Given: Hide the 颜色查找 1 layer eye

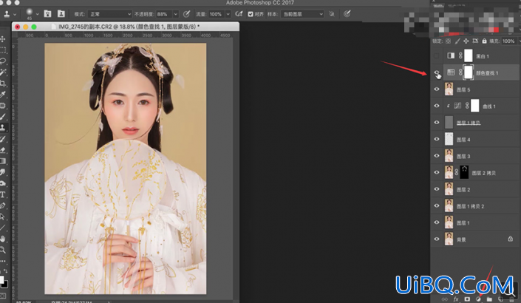Looking at the screenshot, I should pyautogui.click(x=437, y=72).
